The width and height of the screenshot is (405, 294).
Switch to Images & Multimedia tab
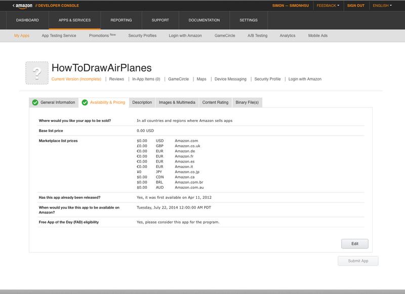pyautogui.click(x=177, y=103)
